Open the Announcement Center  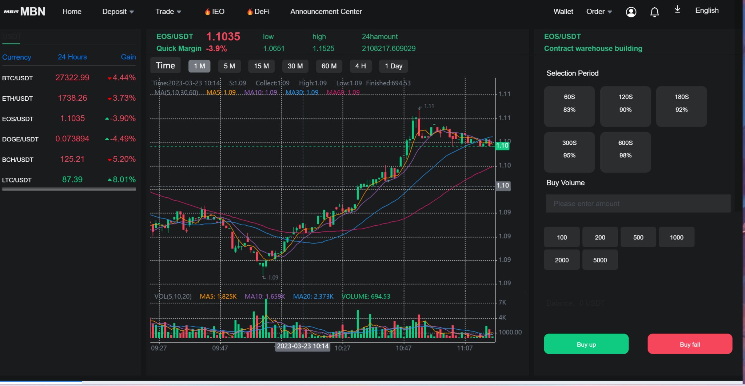pos(326,11)
